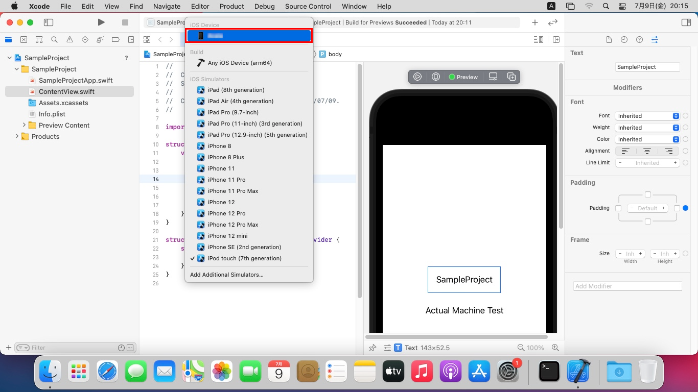Click the live preview play icon
This screenshot has height=392, width=698.
417,77
